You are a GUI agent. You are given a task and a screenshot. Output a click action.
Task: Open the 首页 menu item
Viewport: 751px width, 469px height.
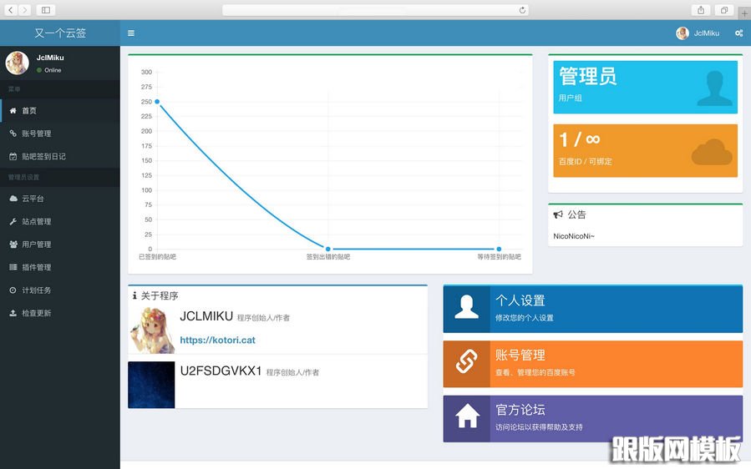[60, 110]
